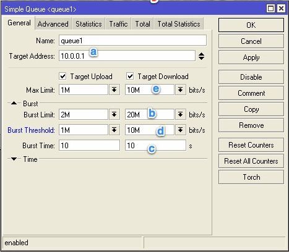
Task: Open the upload Burst Limit dropdown arrow
Action: 114,114
